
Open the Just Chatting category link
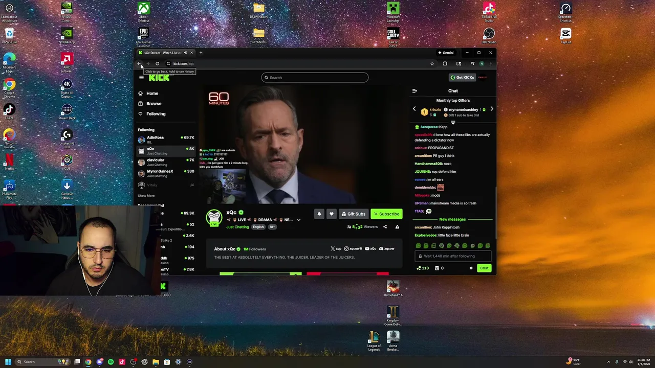pos(237,227)
